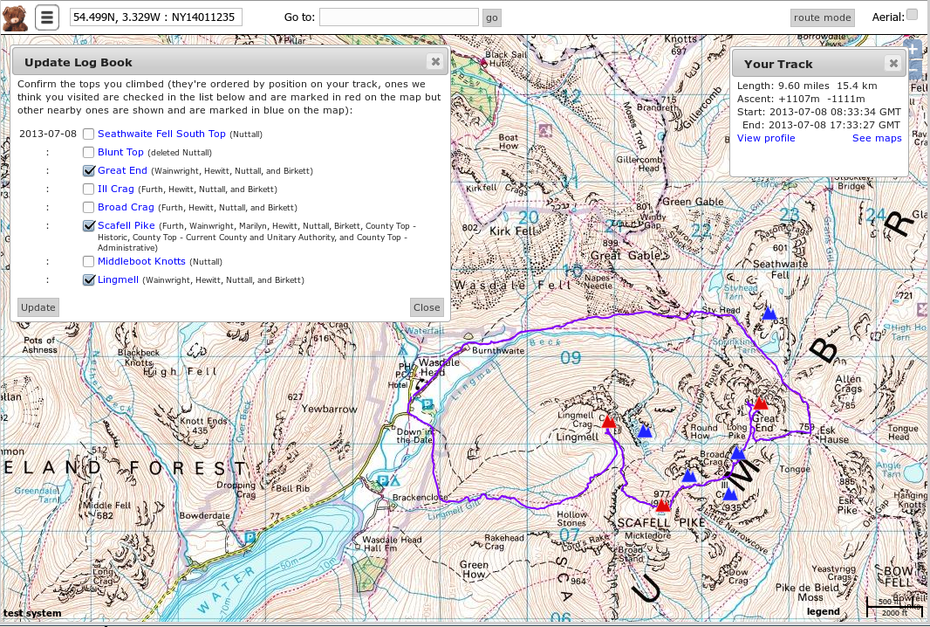Viewport: 930px width, 627px height.
Task: Uncheck the Great End checkbox
Action: 88,171
